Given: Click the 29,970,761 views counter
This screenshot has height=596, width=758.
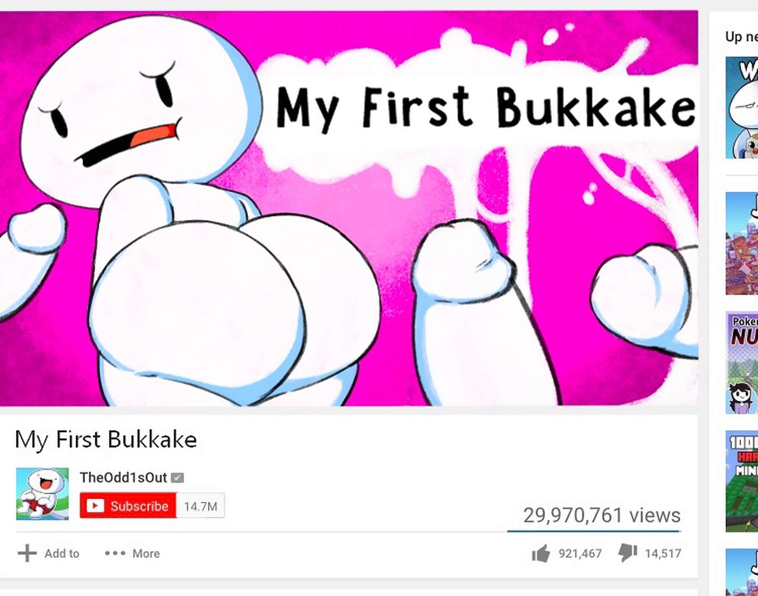Looking at the screenshot, I should [x=602, y=515].
